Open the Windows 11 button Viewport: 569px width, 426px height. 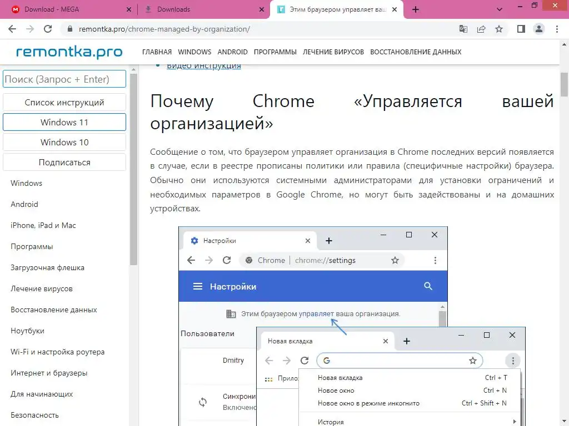click(64, 122)
